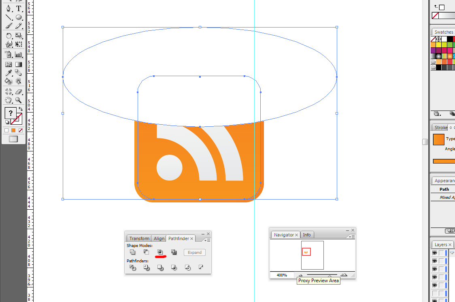
Task: Expand the top layer disclosure triangle
Action: point(452,253)
